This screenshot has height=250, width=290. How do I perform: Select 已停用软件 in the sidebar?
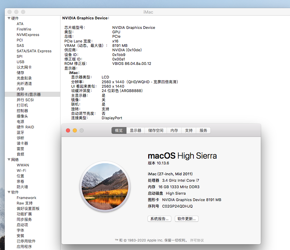coord(26,241)
